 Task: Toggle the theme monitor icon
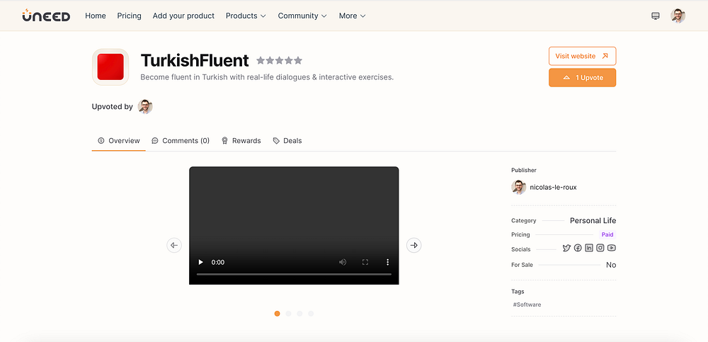(656, 16)
